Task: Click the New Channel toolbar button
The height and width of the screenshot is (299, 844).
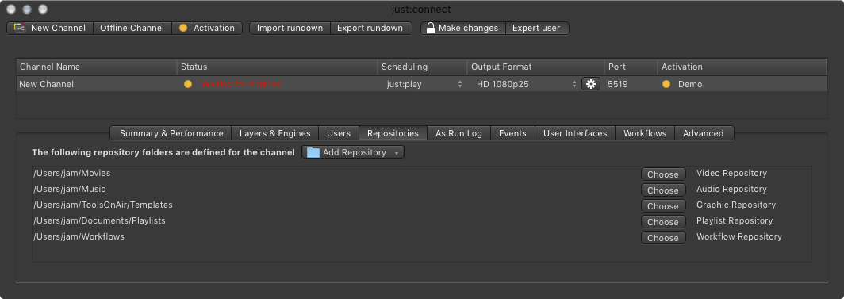Action: coord(50,28)
